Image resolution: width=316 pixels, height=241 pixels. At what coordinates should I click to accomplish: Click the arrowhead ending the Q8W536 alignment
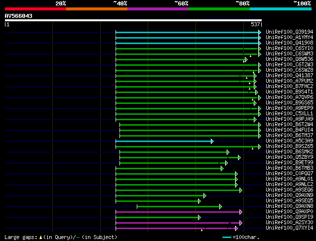tap(246, 59)
